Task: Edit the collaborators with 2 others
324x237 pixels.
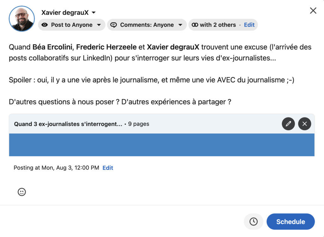Action: click(x=249, y=25)
